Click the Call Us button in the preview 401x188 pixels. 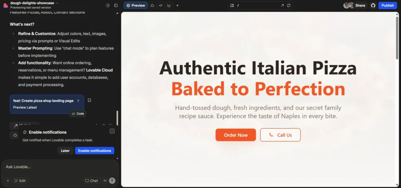coord(280,135)
